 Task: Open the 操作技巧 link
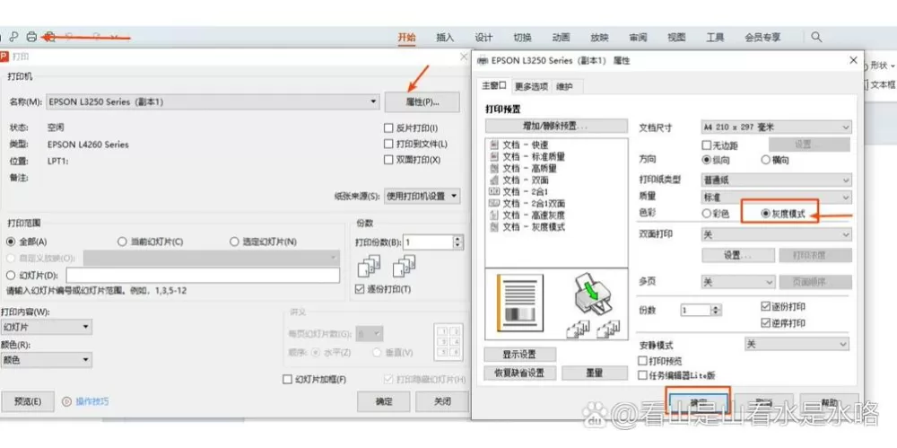pyautogui.click(x=92, y=401)
